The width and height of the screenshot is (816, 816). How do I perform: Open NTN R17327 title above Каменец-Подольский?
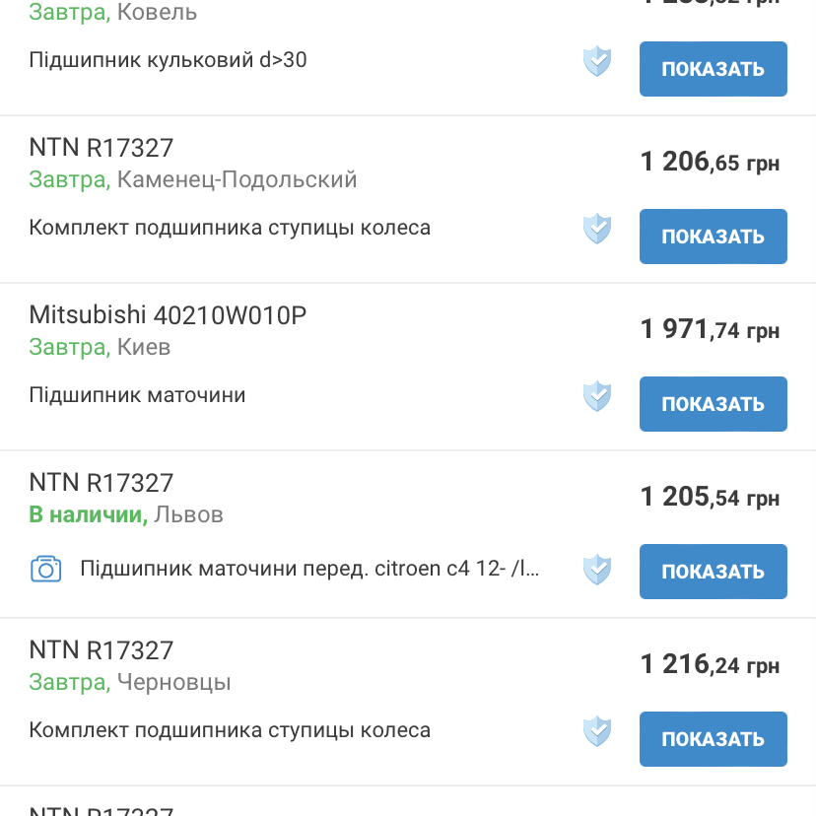[101, 148]
